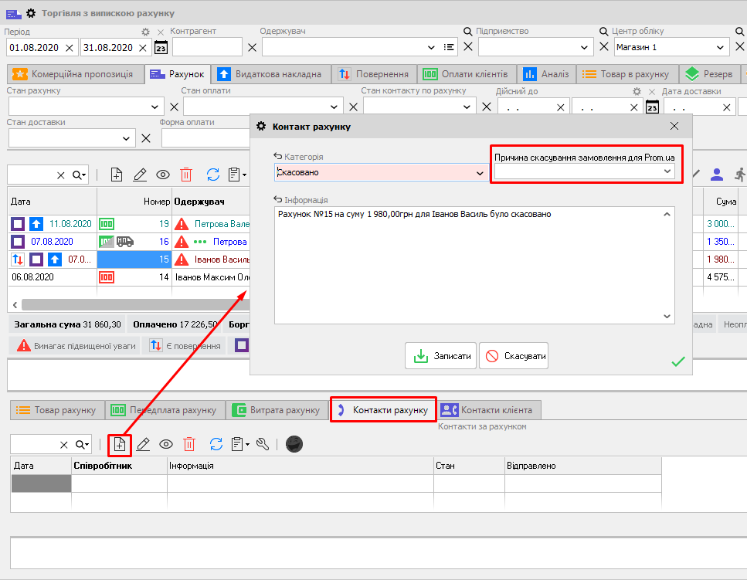The height and width of the screenshot is (580, 747).
Task: Switch to 'Видаткова накладна' tab
Action: pyautogui.click(x=272, y=74)
